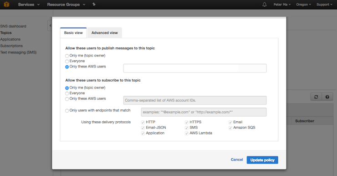
Task: Open the Resource Groups dropdown
Action: 66,5
